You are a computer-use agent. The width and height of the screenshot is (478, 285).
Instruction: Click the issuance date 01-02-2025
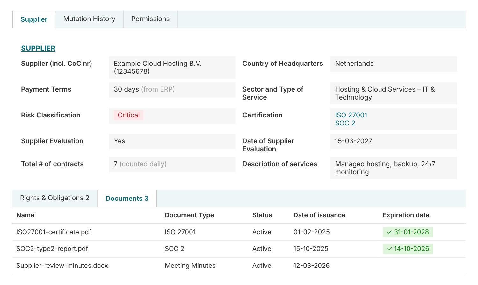(x=312, y=232)
